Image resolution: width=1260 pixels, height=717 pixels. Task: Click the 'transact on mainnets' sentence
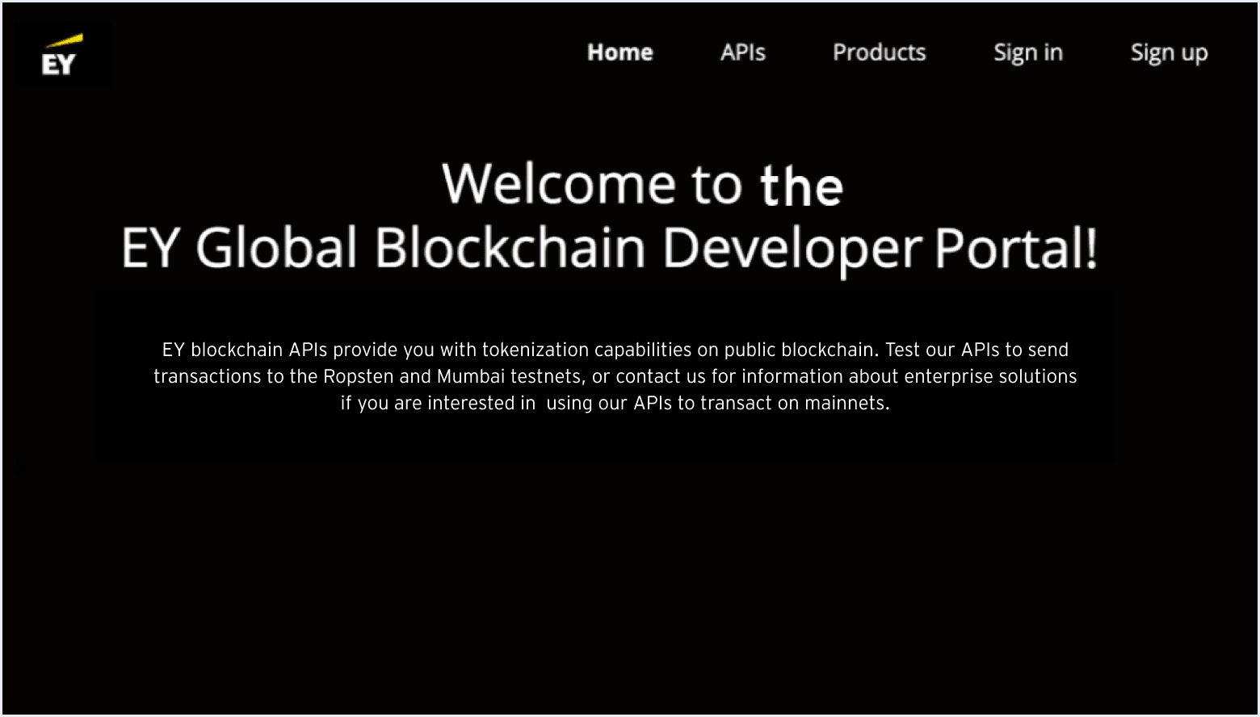tap(615, 403)
